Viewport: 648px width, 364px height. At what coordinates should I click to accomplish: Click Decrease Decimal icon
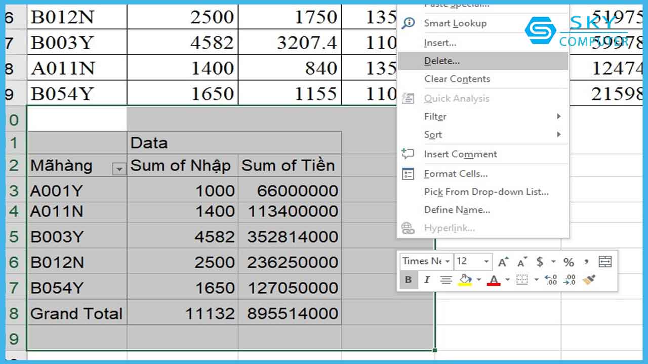point(570,280)
